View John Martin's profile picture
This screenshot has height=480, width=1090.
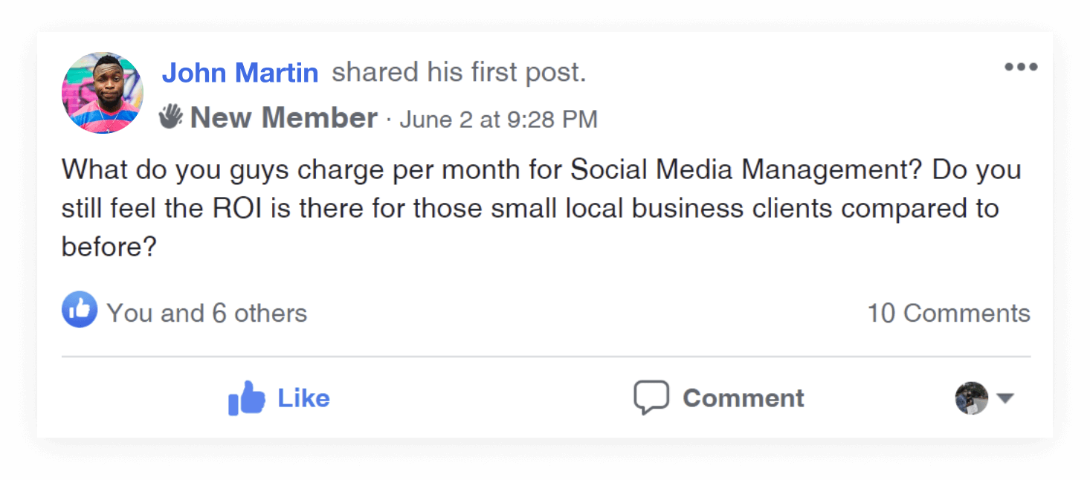click(103, 93)
